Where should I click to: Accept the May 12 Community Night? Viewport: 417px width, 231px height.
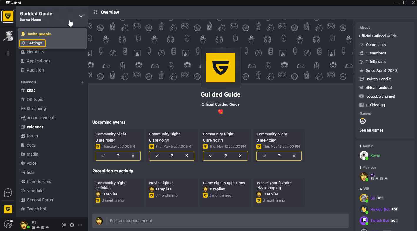(x=211, y=156)
